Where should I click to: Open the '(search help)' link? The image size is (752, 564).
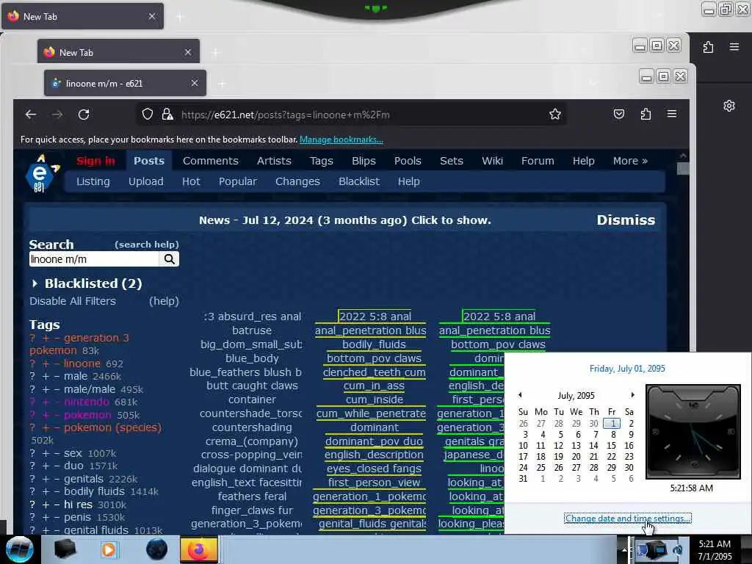[147, 245]
